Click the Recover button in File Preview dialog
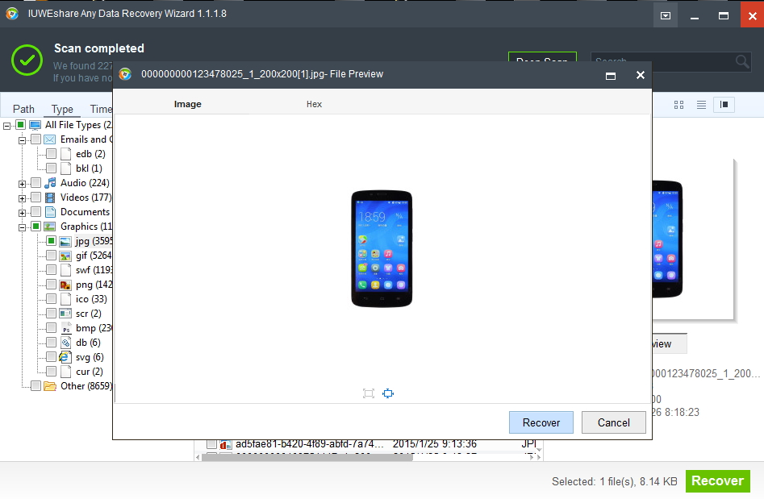This screenshot has width=764, height=499. pyautogui.click(x=541, y=422)
